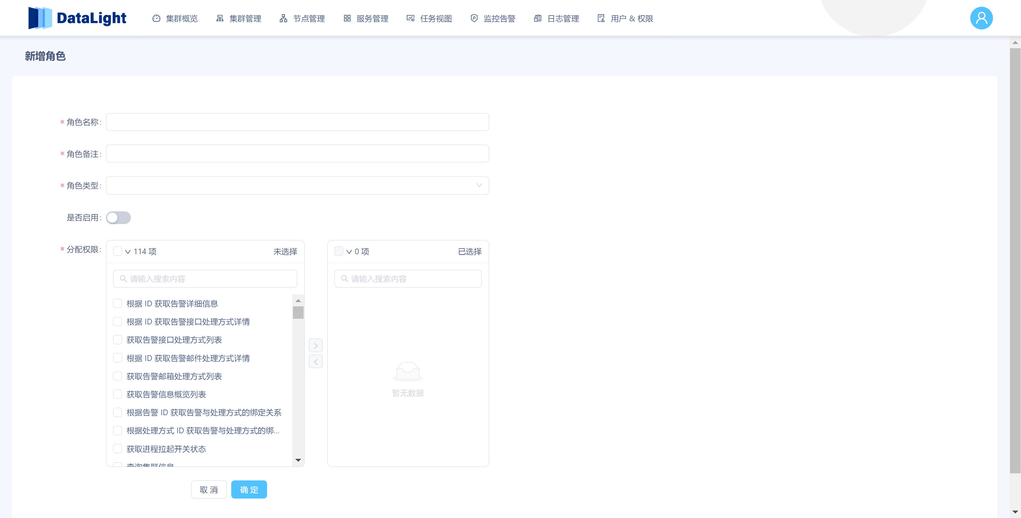The width and height of the screenshot is (1021, 518).
Task: Click the 未选择 panel label
Action: click(x=285, y=252)
